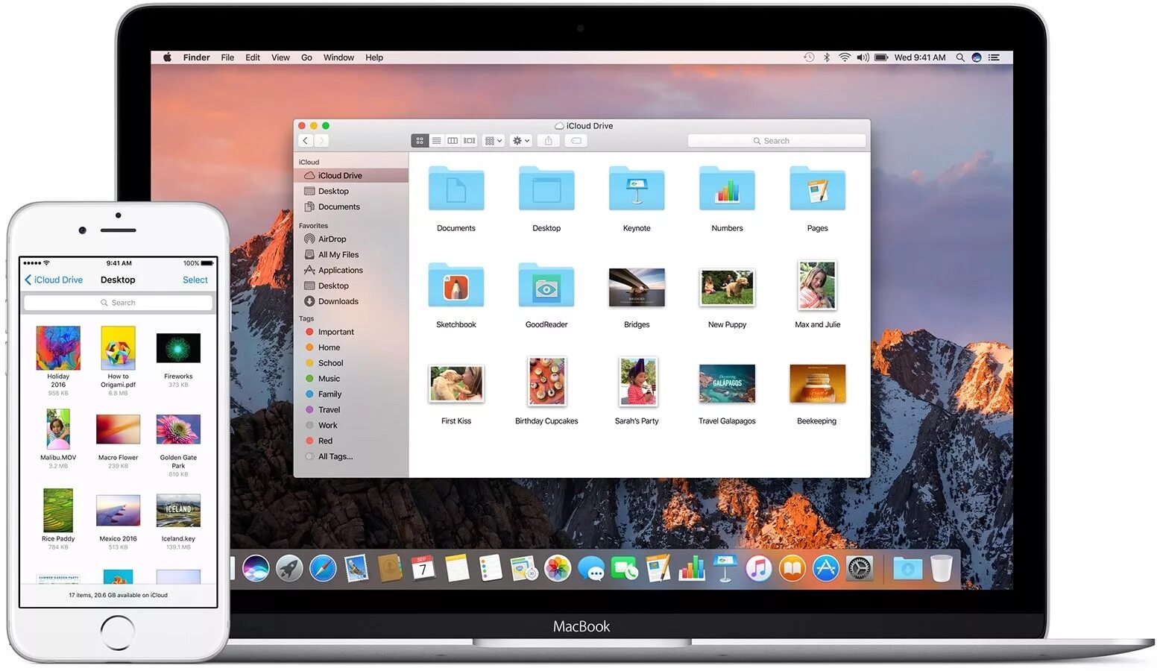Viewport: 1163px width, 671px height.
Task: Select icon view in the Finder toolbar
Action: [x=421, y=141]
